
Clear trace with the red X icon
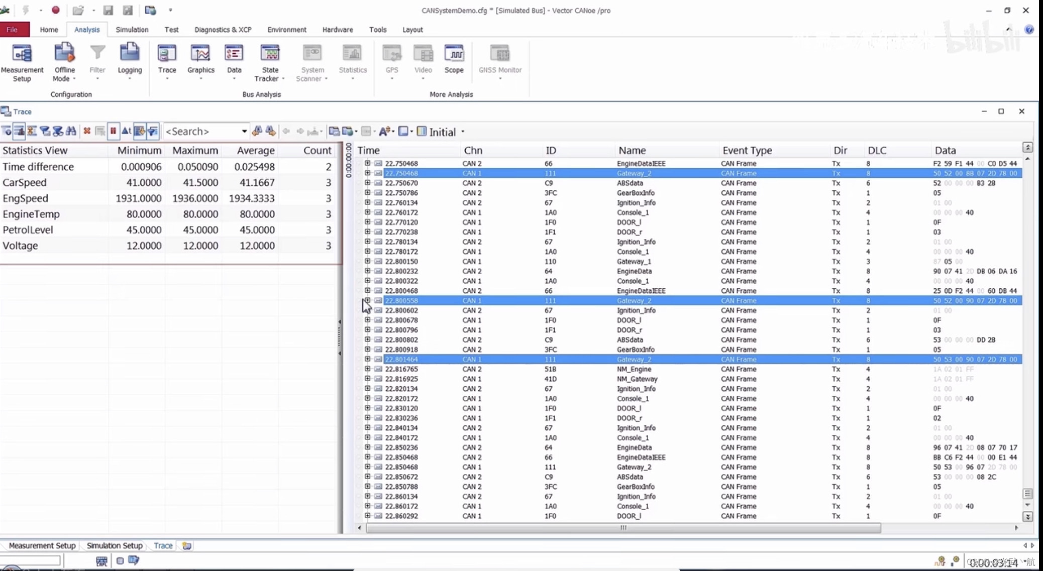(x=87, y=131)
